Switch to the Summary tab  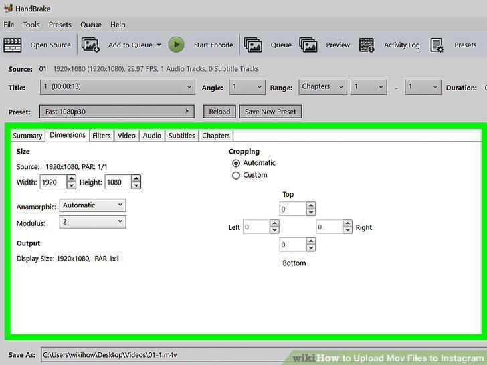click(x=27, y=136)
